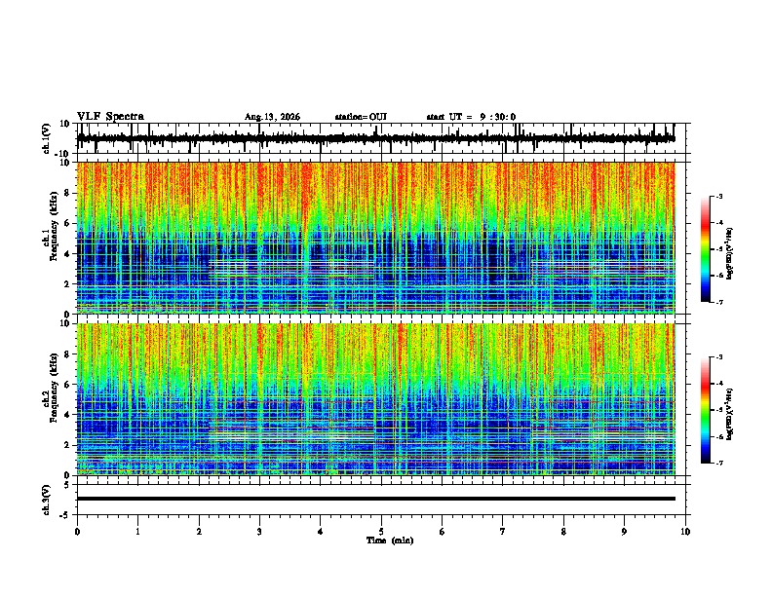
Task: Click the '-5' tick on ch.3(V) axis
Action: 65,515
